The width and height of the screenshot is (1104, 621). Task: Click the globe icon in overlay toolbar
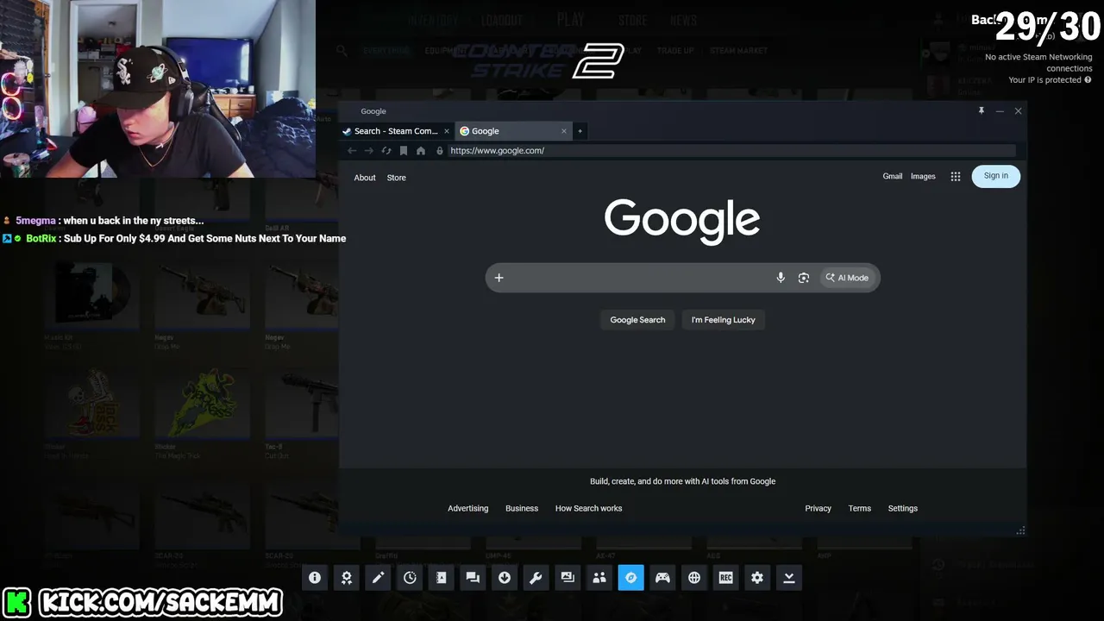tap(694, 578)
